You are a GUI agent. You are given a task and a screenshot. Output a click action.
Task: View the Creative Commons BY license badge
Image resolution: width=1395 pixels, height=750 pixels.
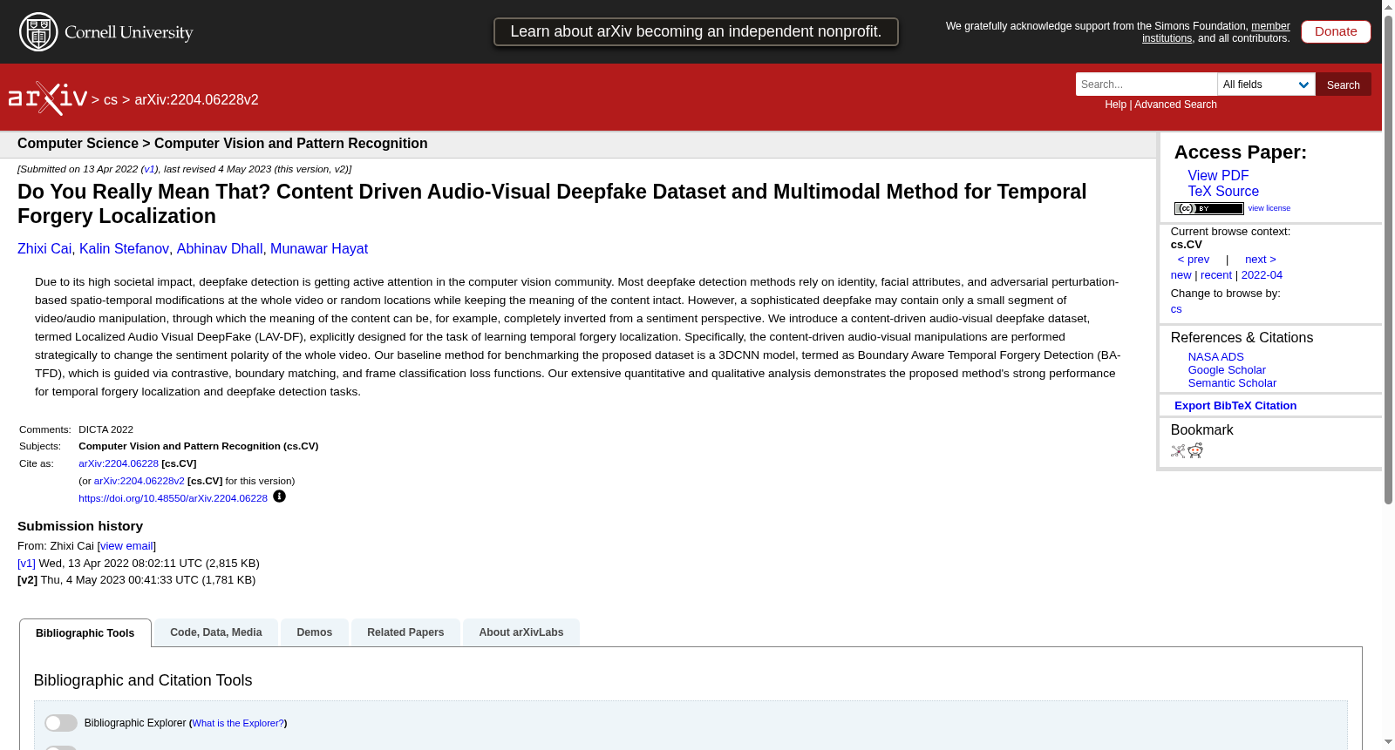pos(1208,208)
